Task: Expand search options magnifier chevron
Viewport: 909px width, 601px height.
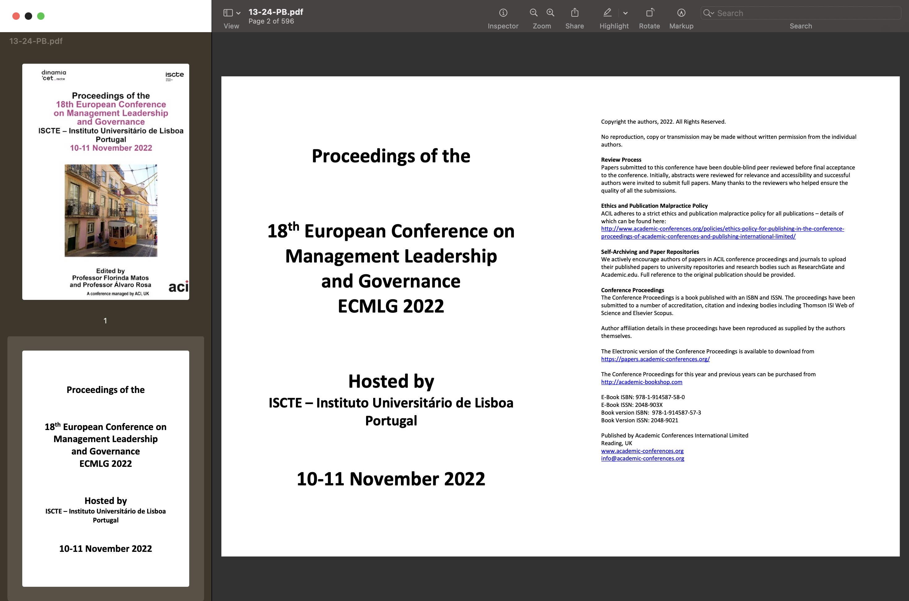Action: [709, 13]
